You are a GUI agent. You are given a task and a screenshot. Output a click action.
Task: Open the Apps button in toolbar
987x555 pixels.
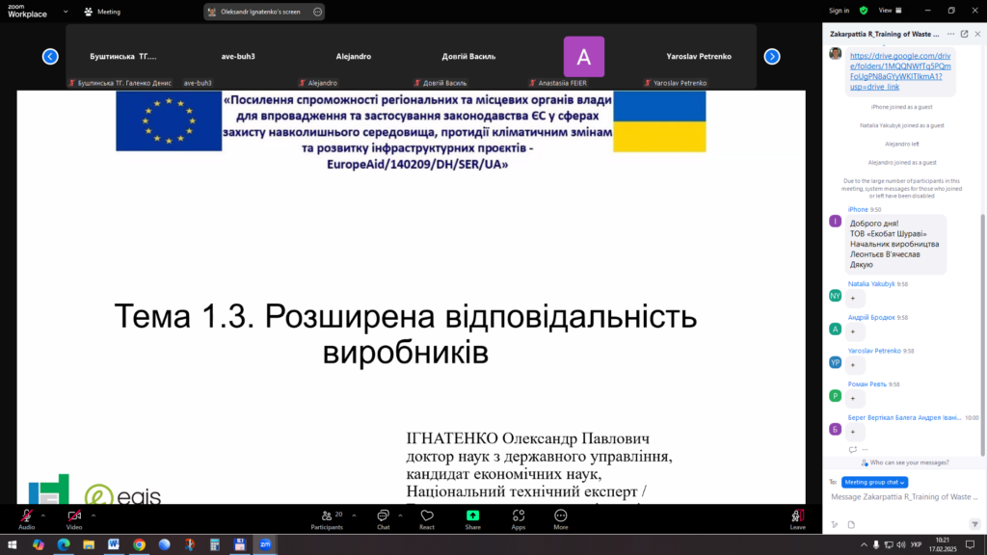click(x=518, y=519)
